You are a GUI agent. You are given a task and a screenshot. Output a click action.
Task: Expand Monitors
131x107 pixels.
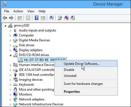[x=10, y=95]
